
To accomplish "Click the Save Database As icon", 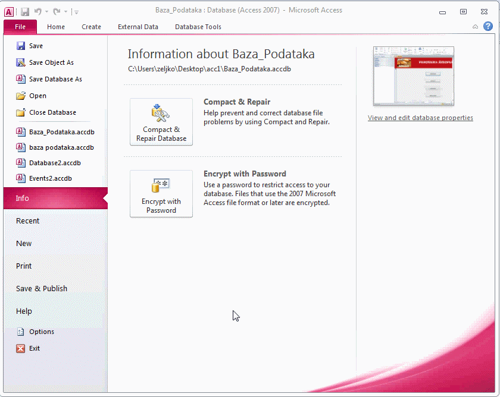I will coord(21,79).
